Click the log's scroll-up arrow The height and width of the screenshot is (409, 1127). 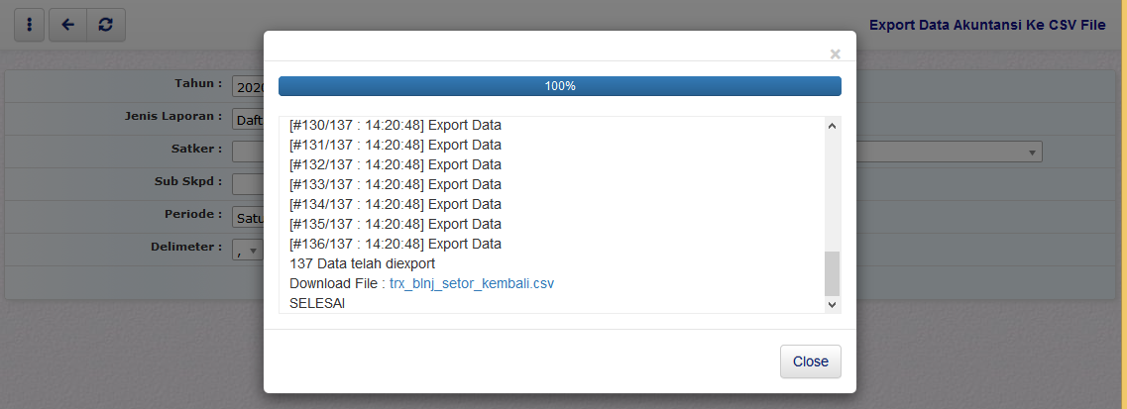(832, 127)
